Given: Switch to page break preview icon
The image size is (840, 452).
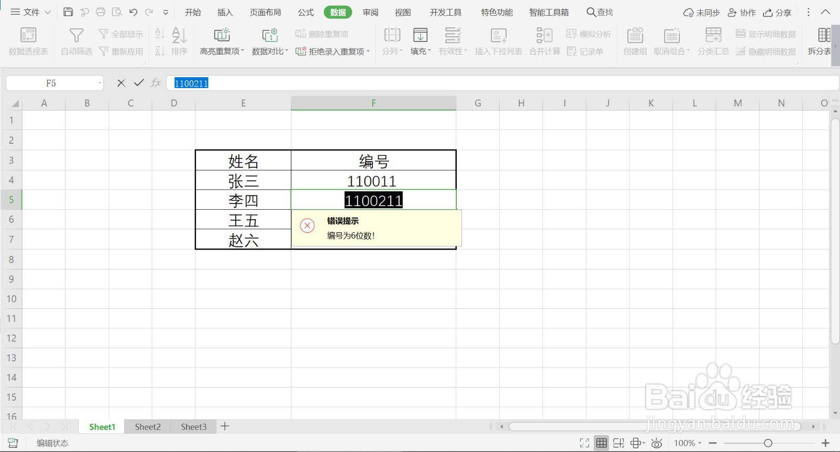Looking at the screenshot, I should (619, 443).
